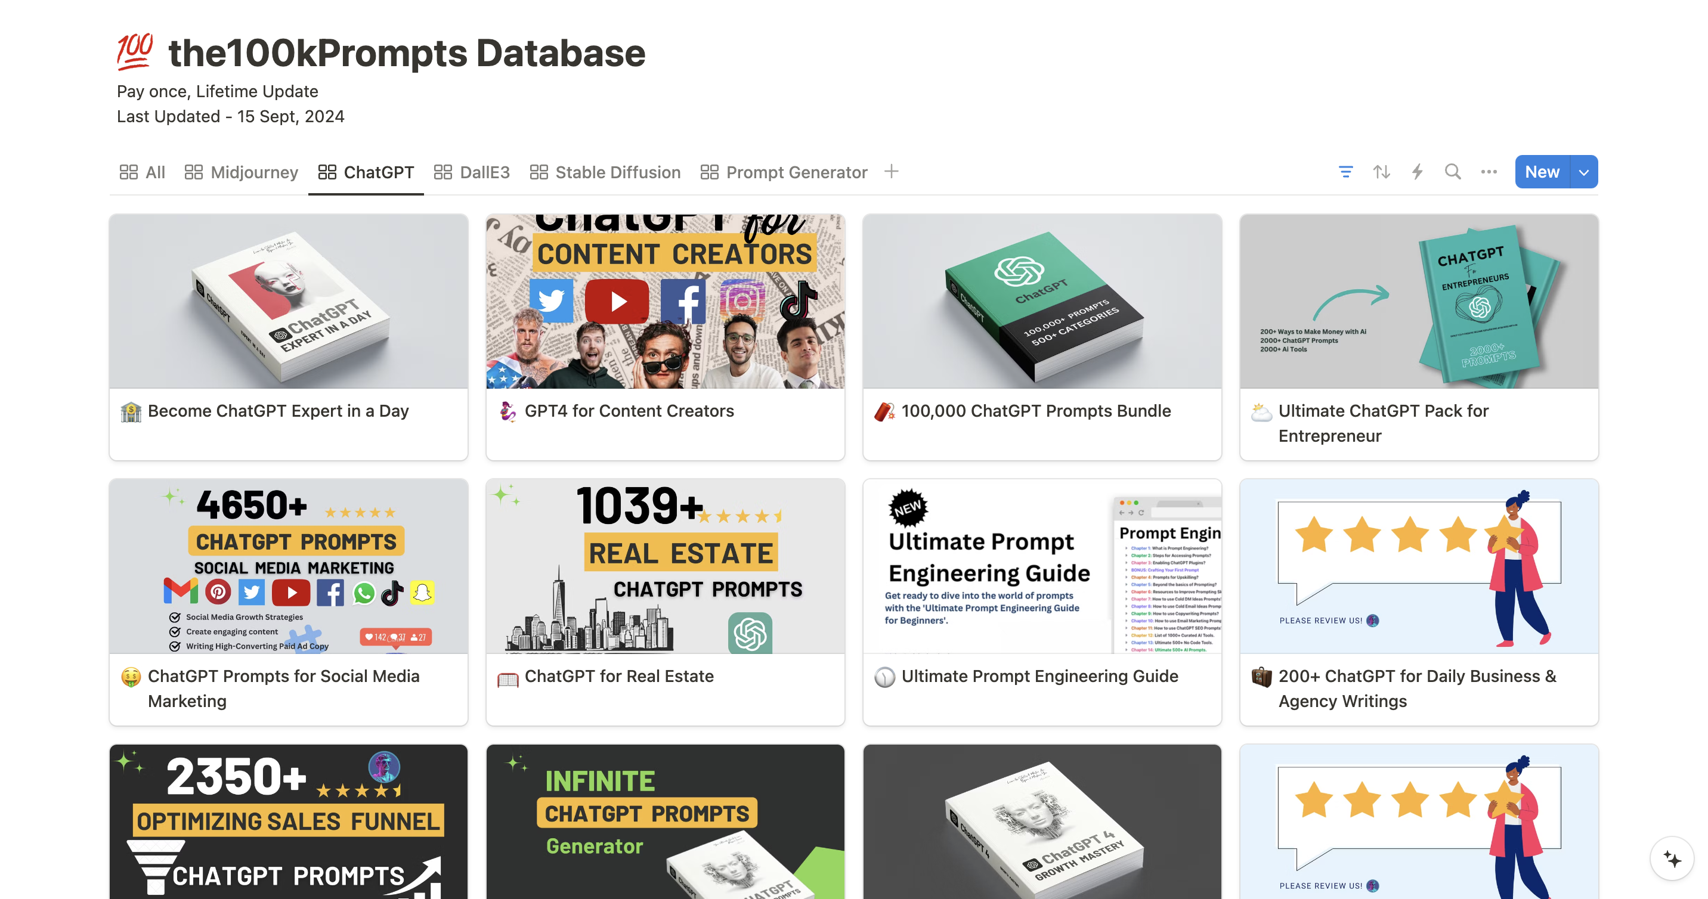Screen dimensions: 1708x899
Task: Open the three-dot view options menu
Action: point(1489,172)
